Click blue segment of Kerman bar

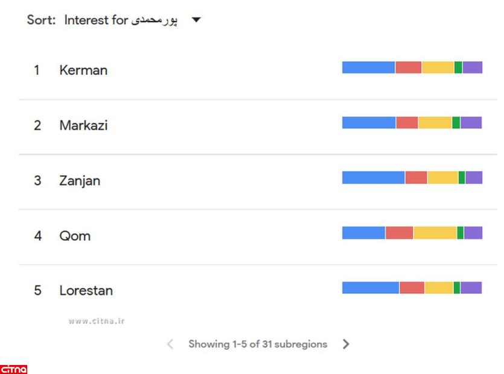tap(368, 67)
